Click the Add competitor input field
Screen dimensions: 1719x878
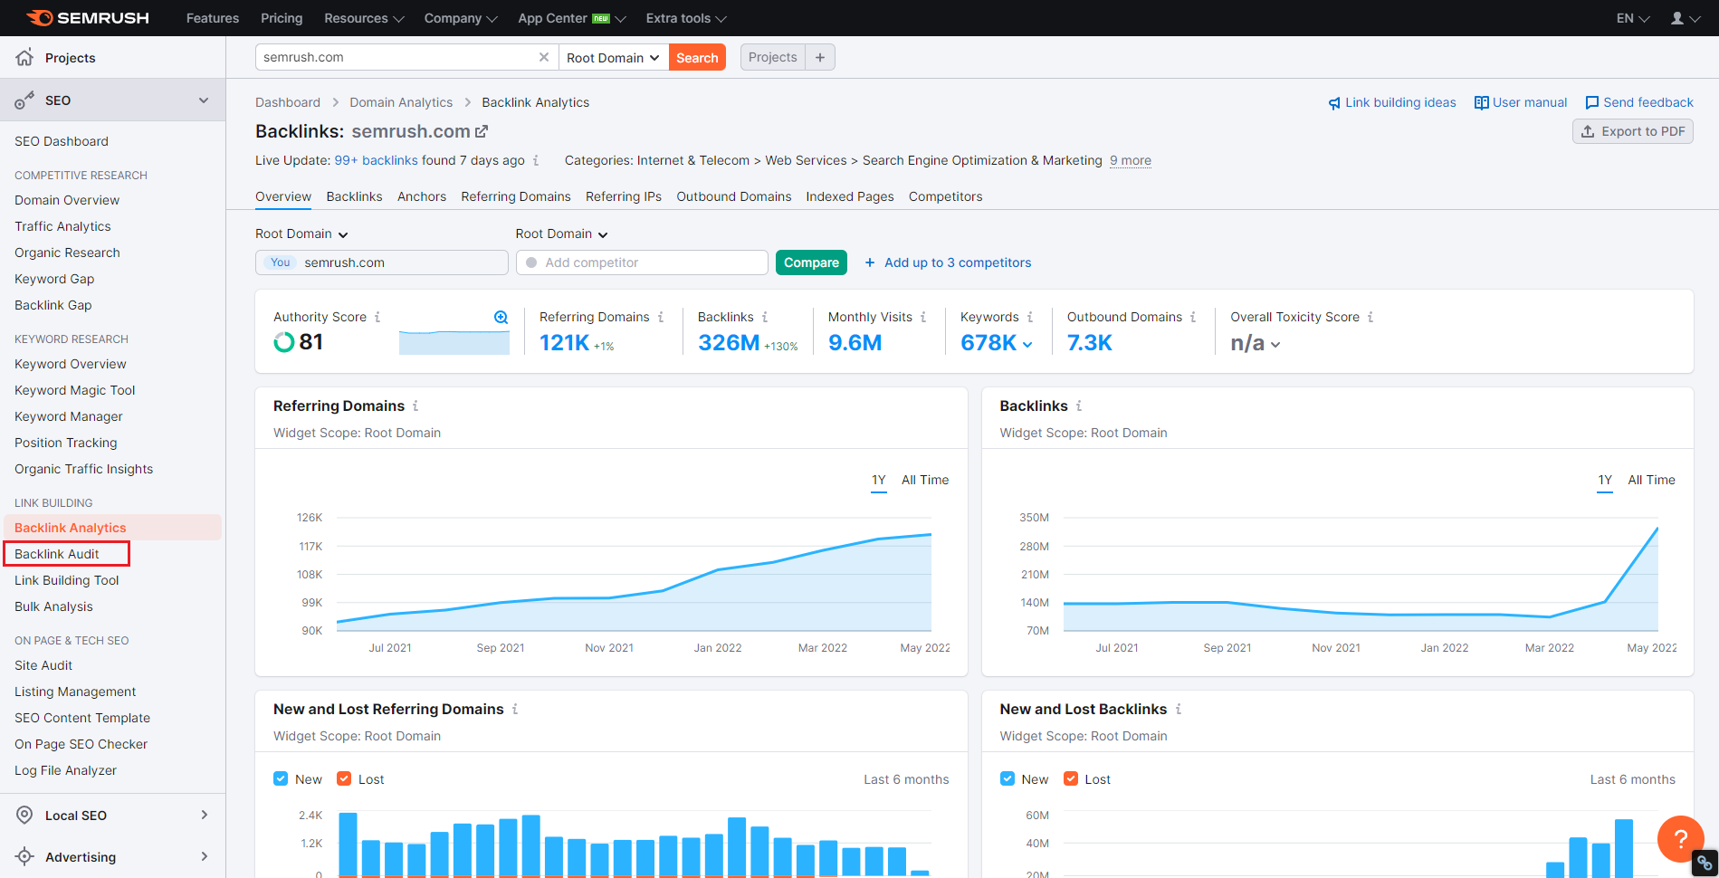click(x=643, y=262)
